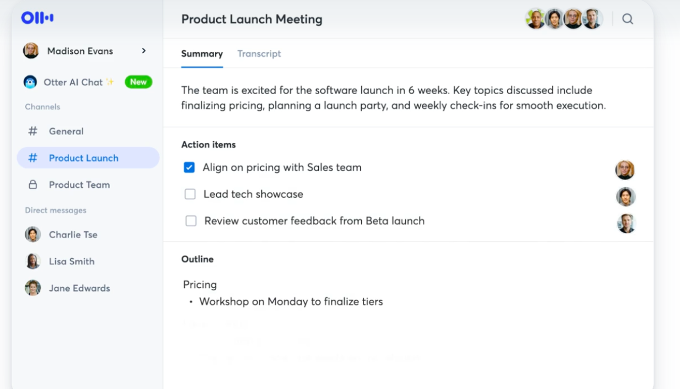Open the Product Launch channel

click(83, 158)
